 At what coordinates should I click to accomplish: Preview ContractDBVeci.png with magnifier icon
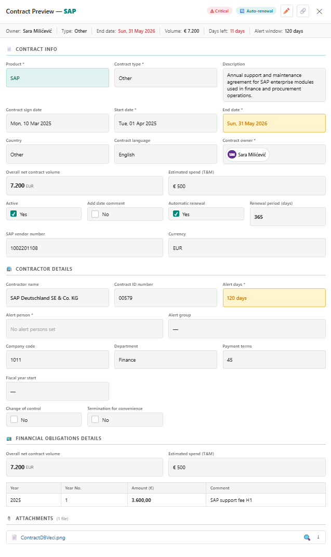point(307,537)
